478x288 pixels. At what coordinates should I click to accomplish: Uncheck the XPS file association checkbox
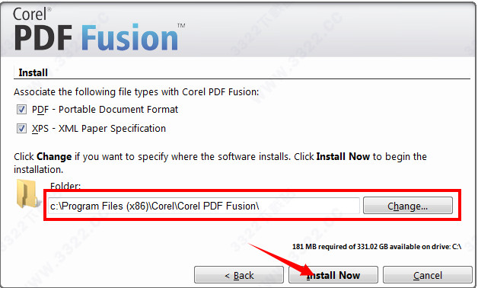pos(21,129)
